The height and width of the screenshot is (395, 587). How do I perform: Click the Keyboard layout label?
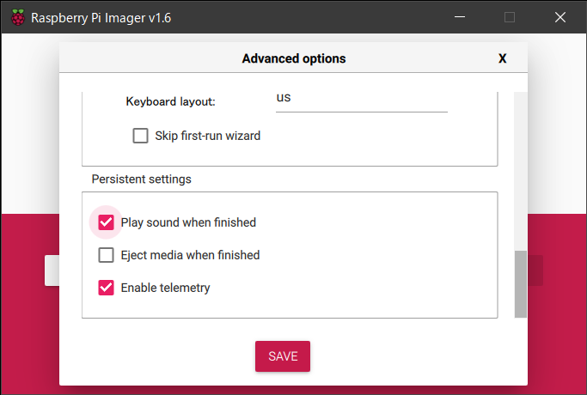pyautogui.click(x=170, y=101)
